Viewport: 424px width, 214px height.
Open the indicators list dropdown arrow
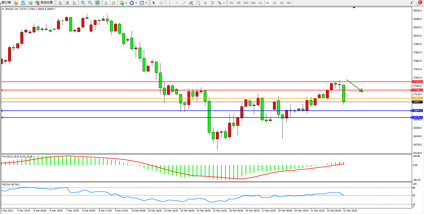pyautogui.click(x=126, y=3)
